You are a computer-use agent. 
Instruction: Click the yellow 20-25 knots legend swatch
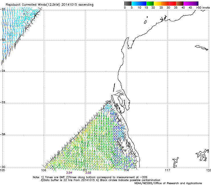(157, 3)
